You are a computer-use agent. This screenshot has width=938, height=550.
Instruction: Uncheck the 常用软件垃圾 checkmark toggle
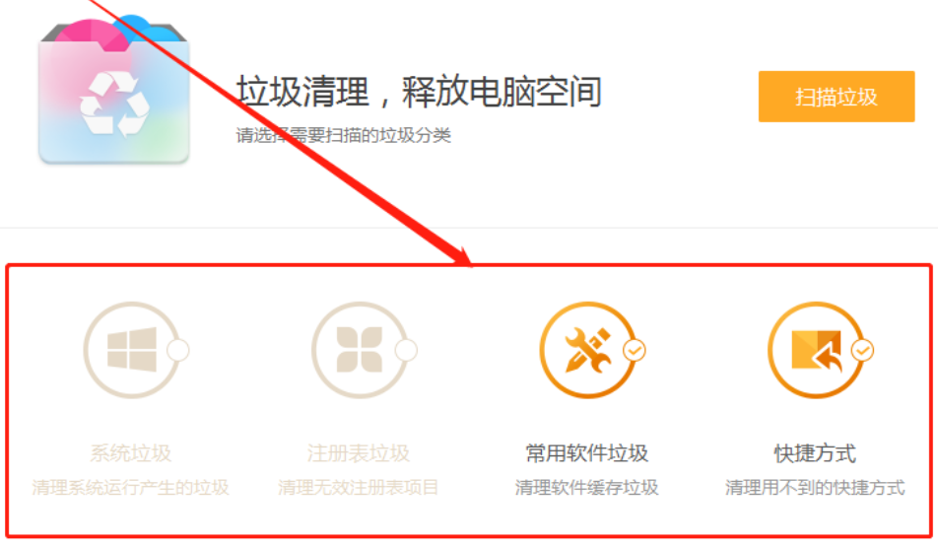635,350
